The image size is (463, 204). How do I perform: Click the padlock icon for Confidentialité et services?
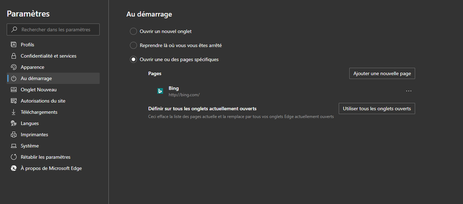tap(13, 56)
